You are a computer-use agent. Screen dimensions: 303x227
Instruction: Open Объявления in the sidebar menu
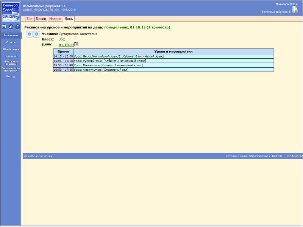coord(11,49)
